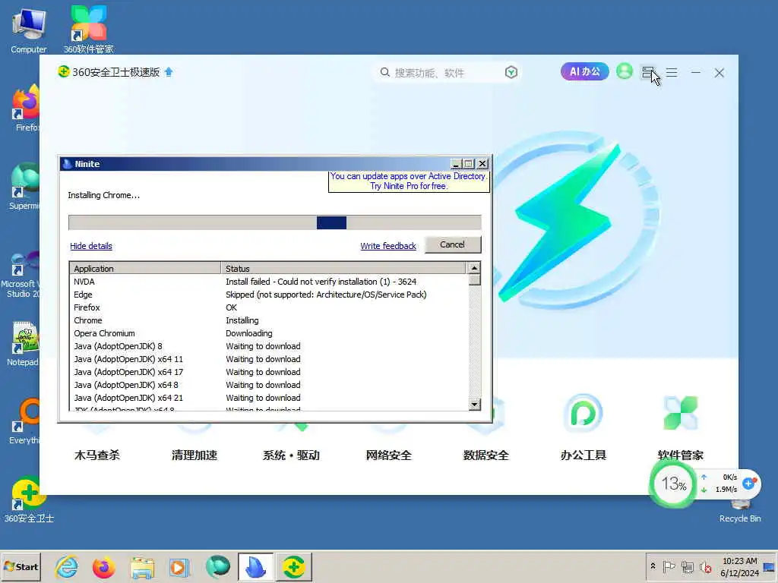Launch Internet Explorer from the taskbar
The width and height of the screenshot is (778, 583).
click(67, 567)
